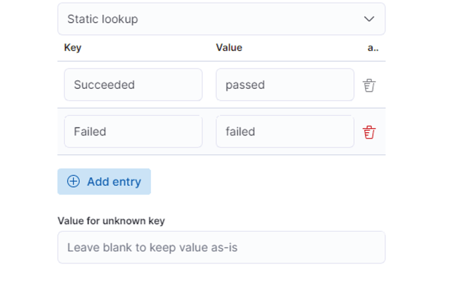This screenshot has width=457, height=290.
Task: Click the red trash icon for Failed row
Action: 369,132
